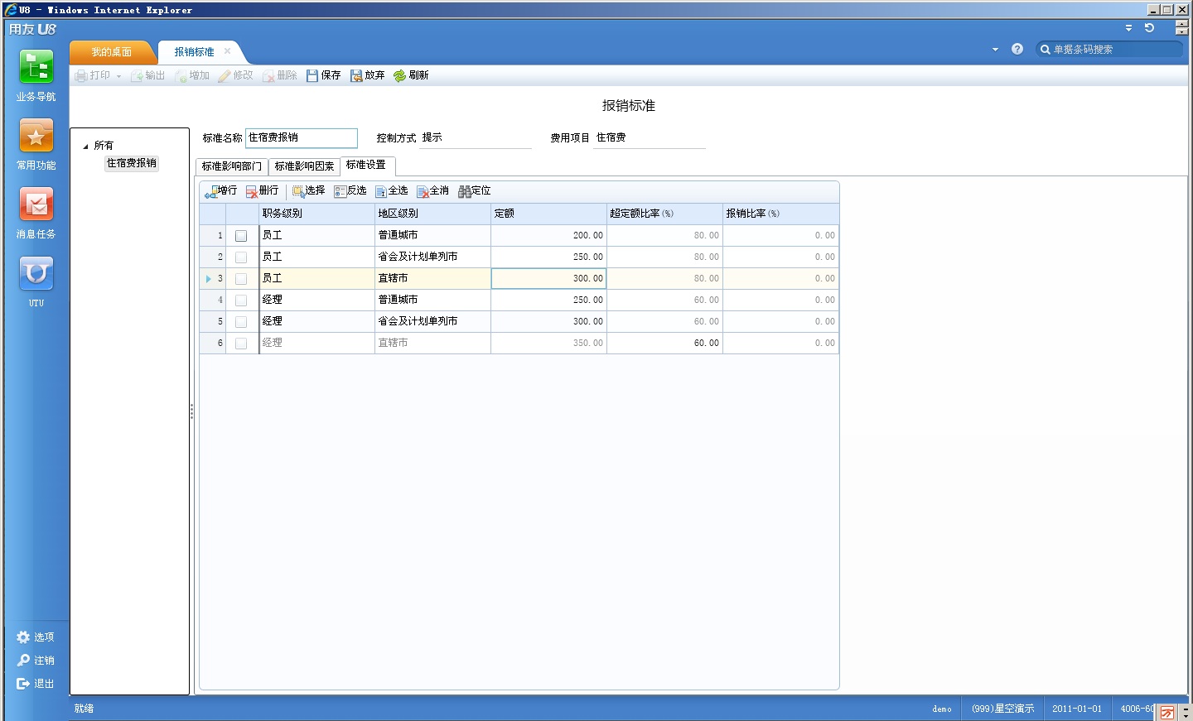Viewport: 1193px width, 721px height.
Task: Click the 职务级别 column header
Action: (x=317, y=214)
